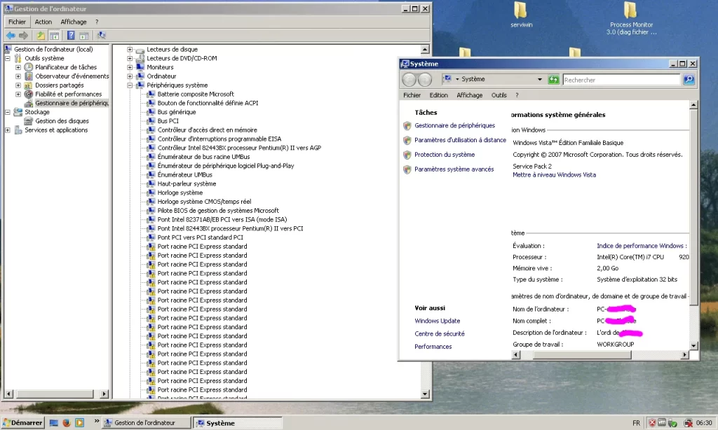Click the scan for hardware changes toolbar icon
718x430 pixels.
(101, 35)
